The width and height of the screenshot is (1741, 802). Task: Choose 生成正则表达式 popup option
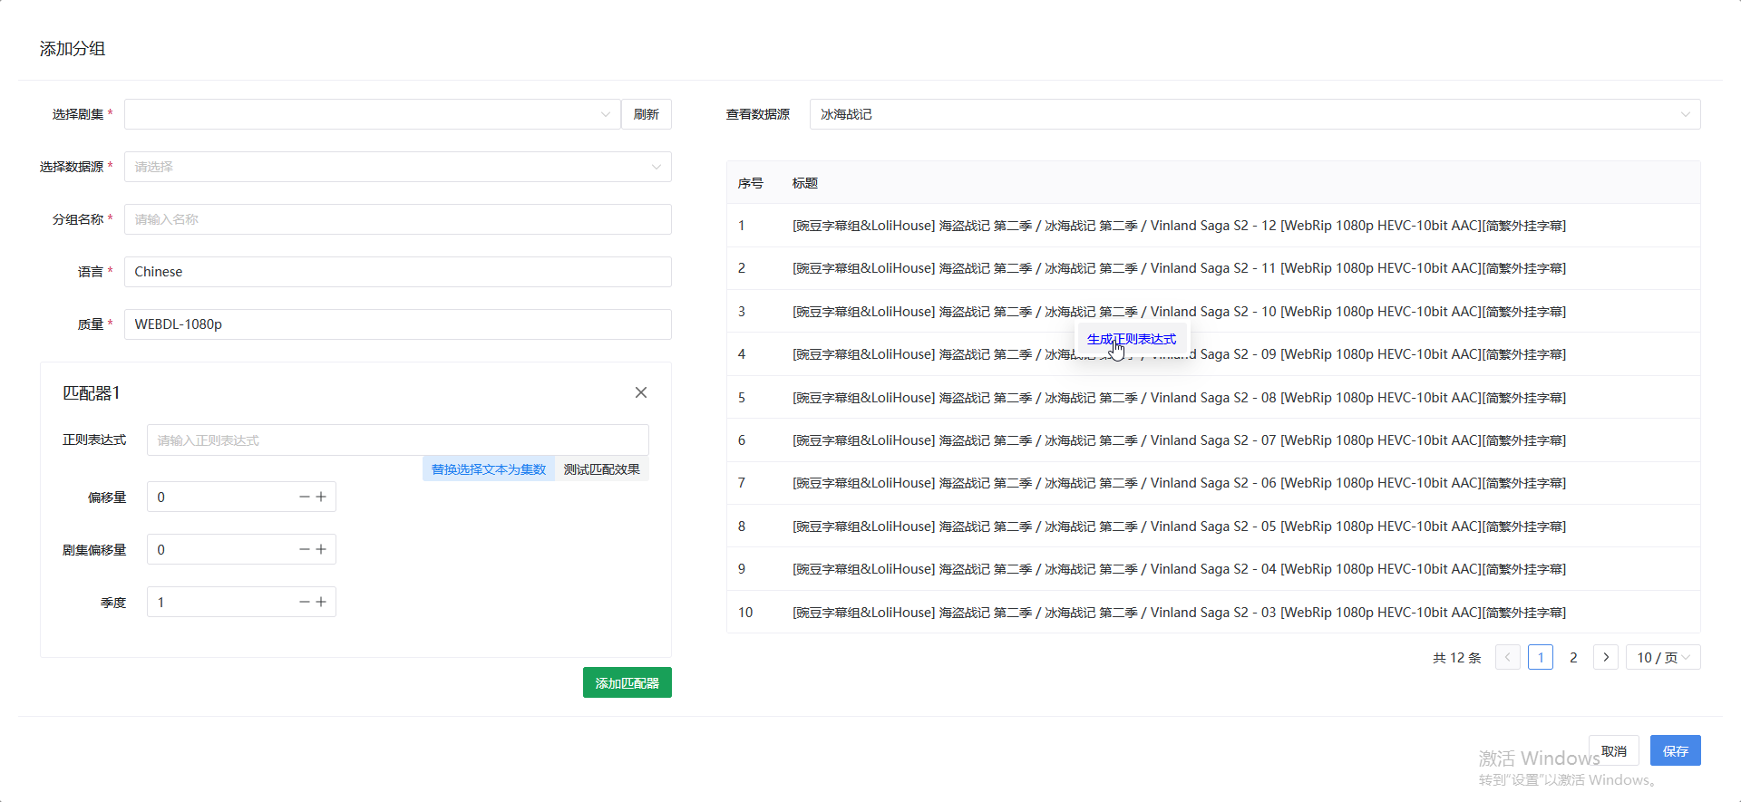coord(1132,339)
